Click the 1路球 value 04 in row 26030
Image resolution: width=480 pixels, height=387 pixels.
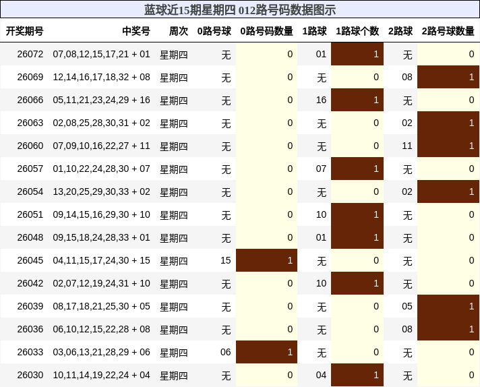(321, 375)
